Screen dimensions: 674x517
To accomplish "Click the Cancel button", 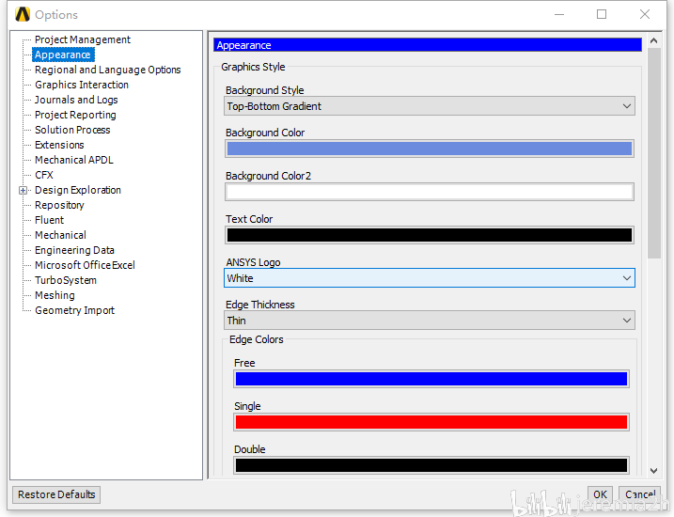I will [x=639, y=494].
